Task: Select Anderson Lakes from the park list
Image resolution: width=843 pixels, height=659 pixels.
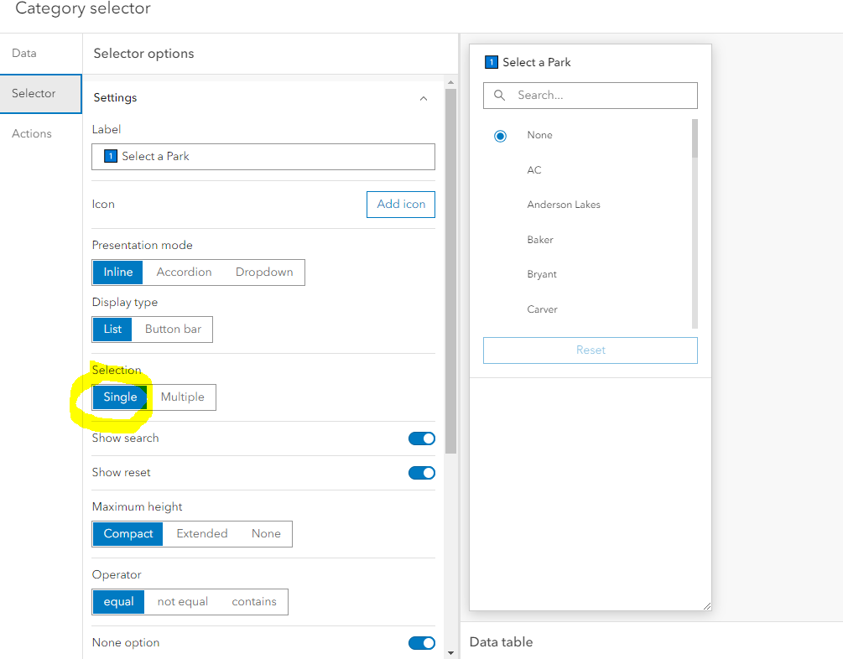Action: (563, 204)
